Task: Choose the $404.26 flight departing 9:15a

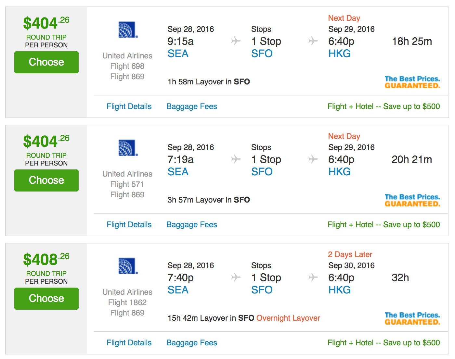Action: coord(46,62)
